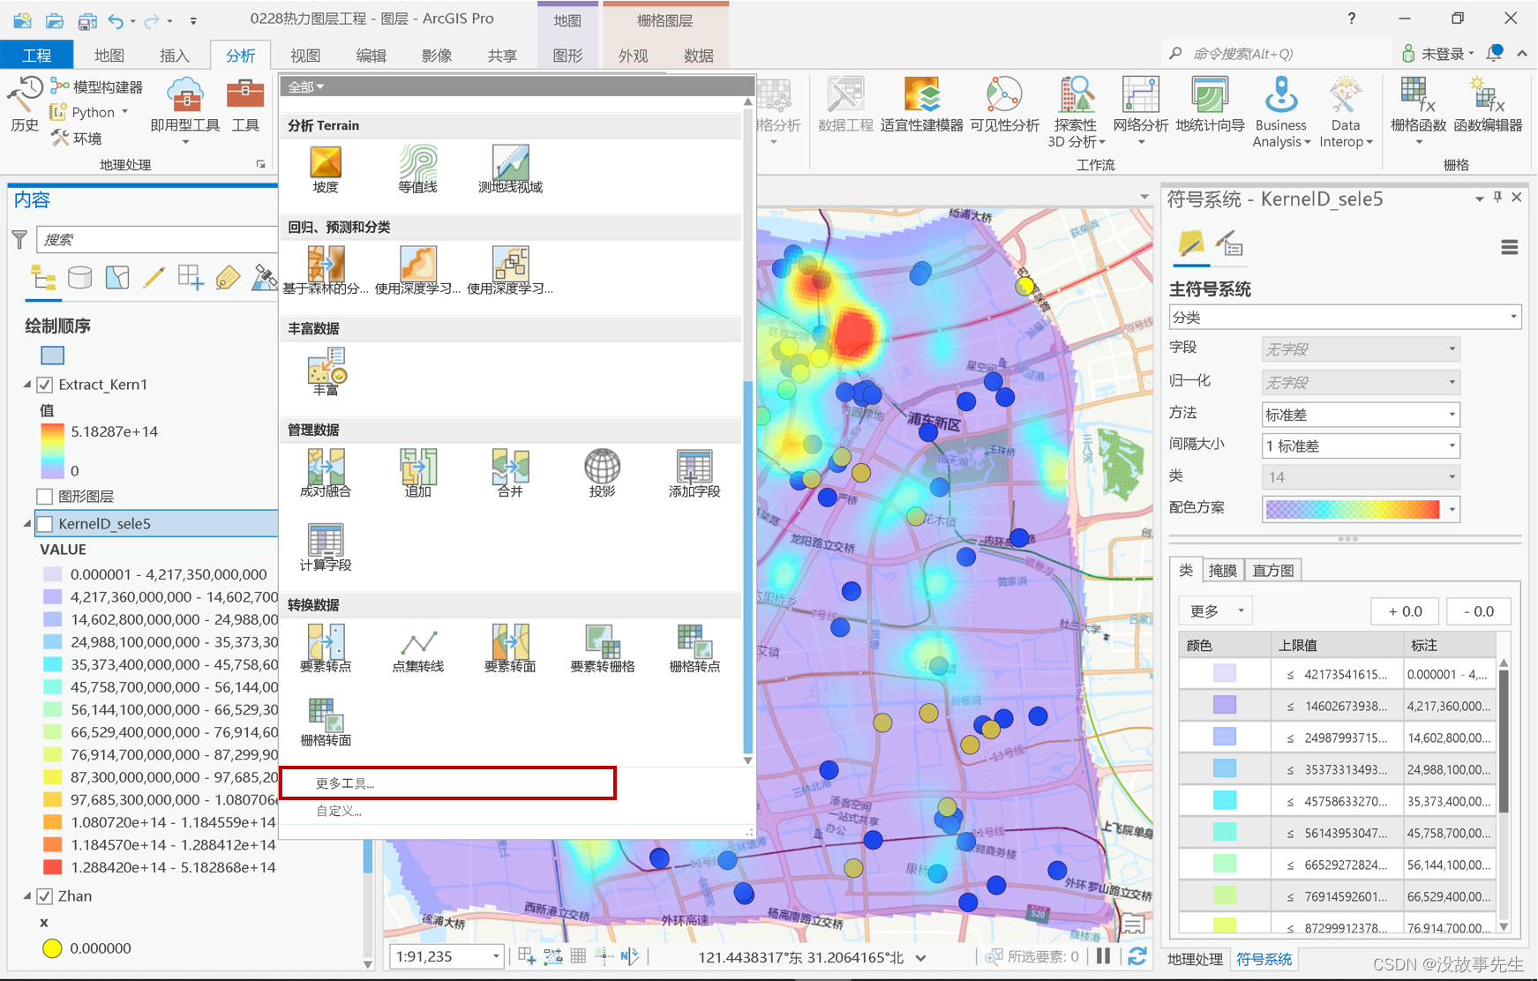Switch to the 工程 ribbon tab
This screenshot has width=1538, height=981.
pos(36,55)
